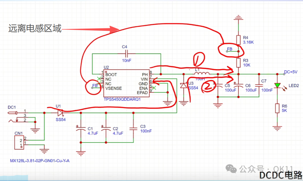This screenshot has height=181, width=303.
Task: Select the C3 capacitor symbol
Action: [133, 129]
